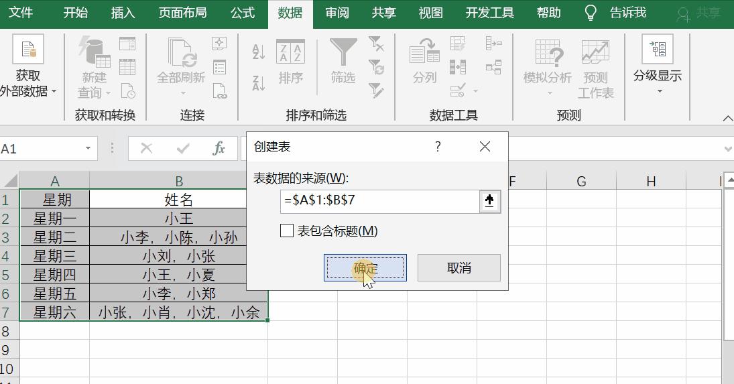
Task: Open the 获取外部数据 dropdown
Action: 28,68
